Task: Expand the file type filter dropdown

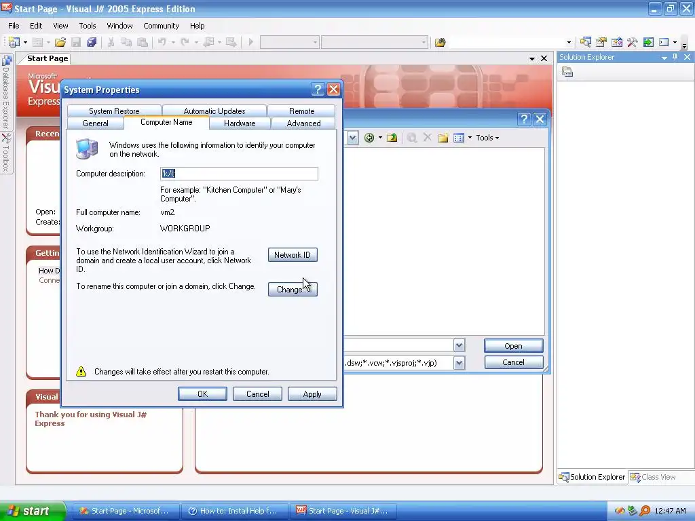Action: 459,363
